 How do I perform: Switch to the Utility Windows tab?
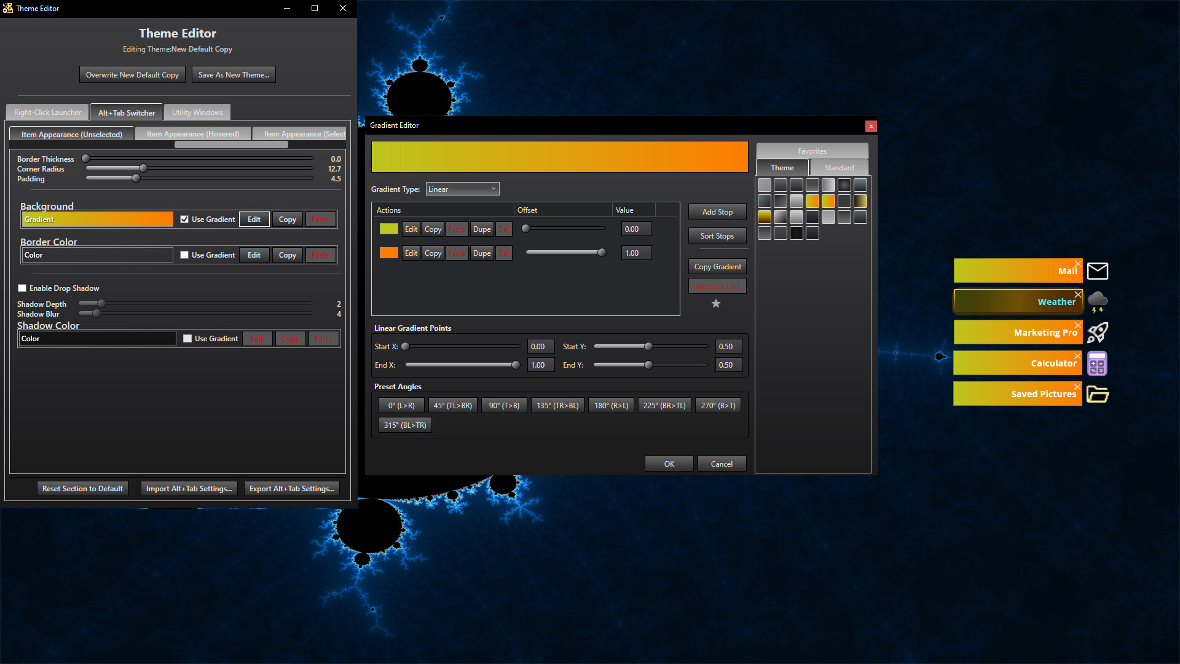click(x=197, y=112)
